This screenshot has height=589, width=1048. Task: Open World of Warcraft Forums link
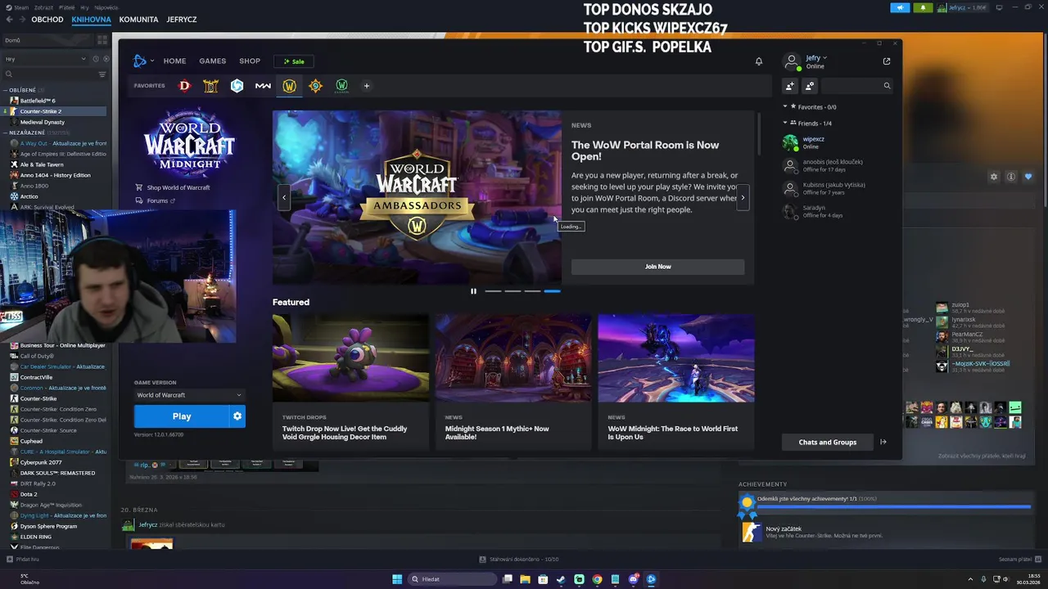(156, 201)
